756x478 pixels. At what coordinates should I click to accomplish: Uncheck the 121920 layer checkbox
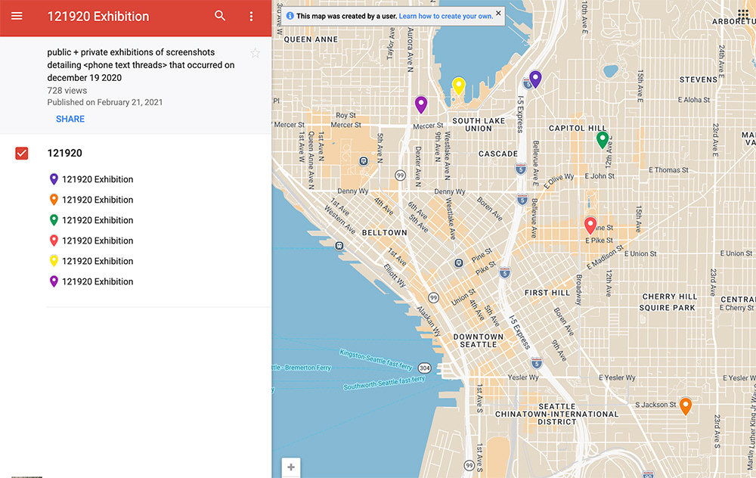[x=22, y=154]
